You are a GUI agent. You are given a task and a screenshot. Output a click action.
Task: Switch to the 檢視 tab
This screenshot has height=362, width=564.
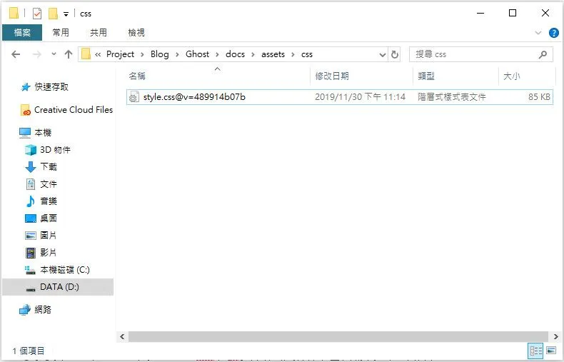point(136,33)
